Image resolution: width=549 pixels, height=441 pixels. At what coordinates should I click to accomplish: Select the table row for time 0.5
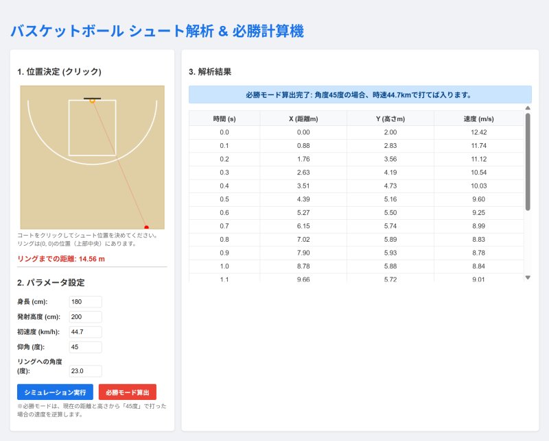(356, 199)
